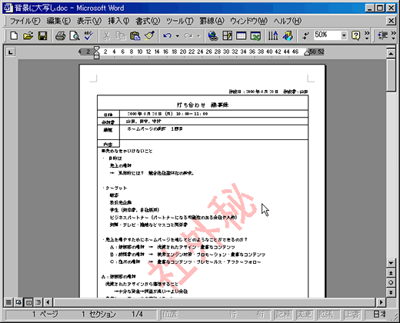
Task: Close the document with menu bar X
Action: pos(391,21)
